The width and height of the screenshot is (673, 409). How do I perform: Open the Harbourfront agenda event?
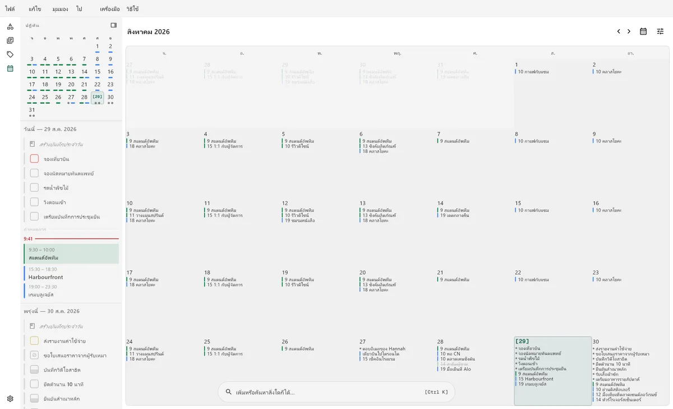pos(71,273)
